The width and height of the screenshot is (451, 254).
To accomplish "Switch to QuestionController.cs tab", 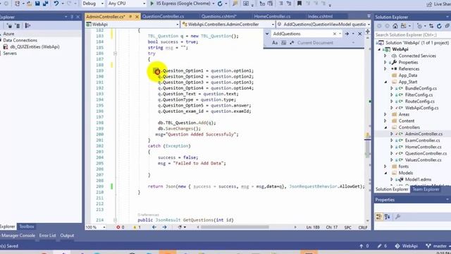I will (x=163, y=16).
